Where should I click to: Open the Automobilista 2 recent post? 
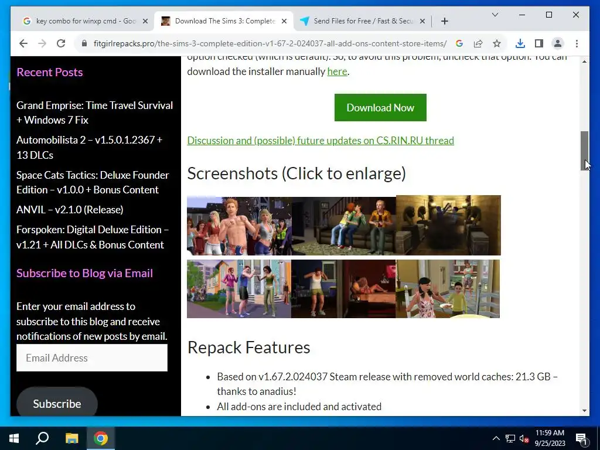coord(89,147)
